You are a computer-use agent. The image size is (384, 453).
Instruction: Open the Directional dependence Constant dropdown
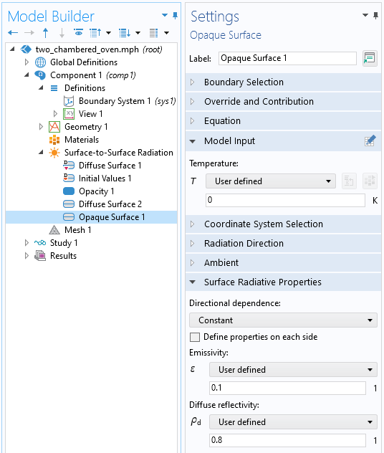(x=283, y=320)
